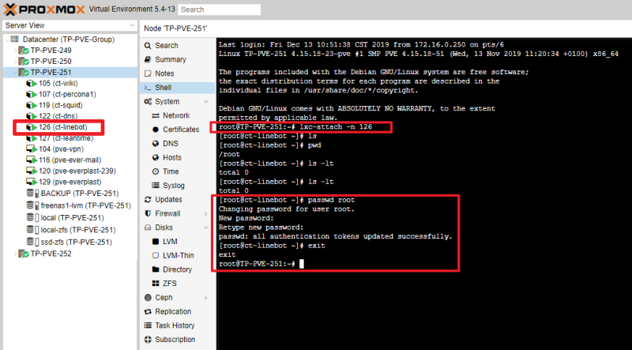
Task: Click the Directory folder icon
Action: pos(155,269)
